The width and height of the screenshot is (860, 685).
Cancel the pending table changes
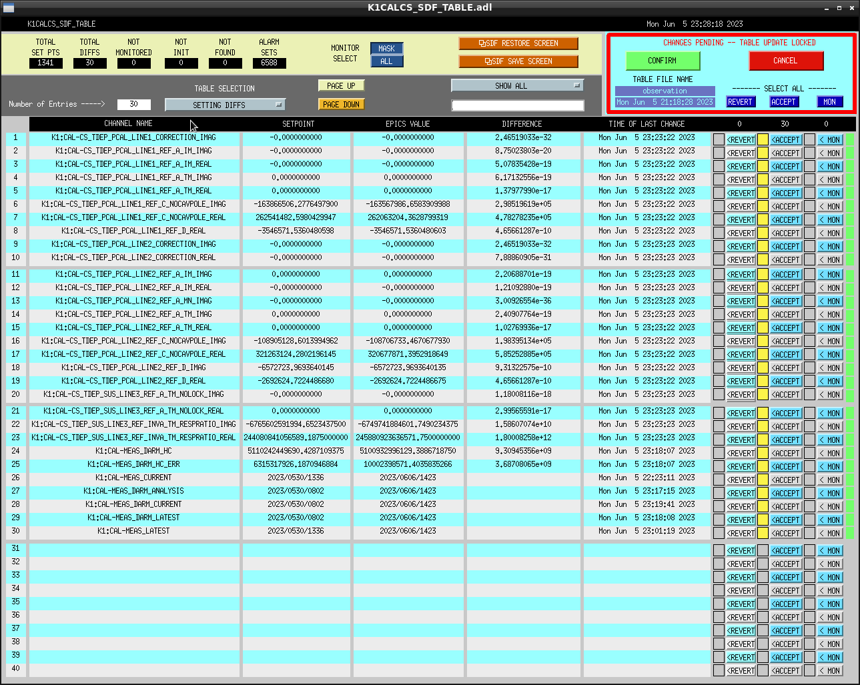pos(786,61)
